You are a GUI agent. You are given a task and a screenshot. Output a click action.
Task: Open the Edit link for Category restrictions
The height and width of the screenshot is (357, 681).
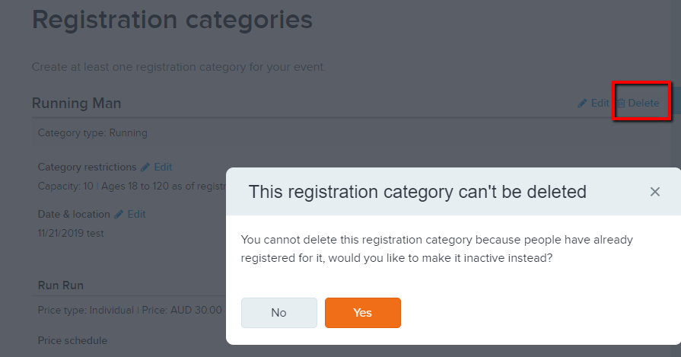click(x=163, y=167)
